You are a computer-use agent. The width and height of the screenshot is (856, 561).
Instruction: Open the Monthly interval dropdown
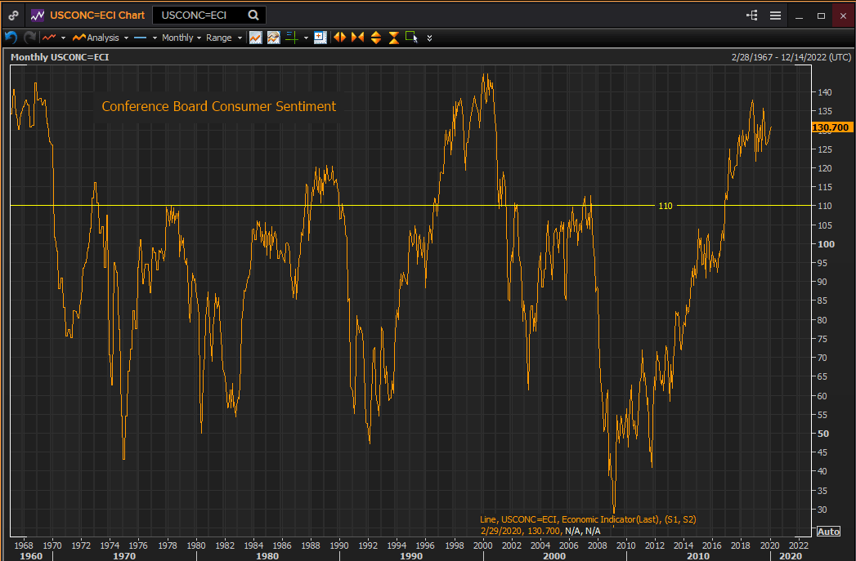[x=181, y=38]
